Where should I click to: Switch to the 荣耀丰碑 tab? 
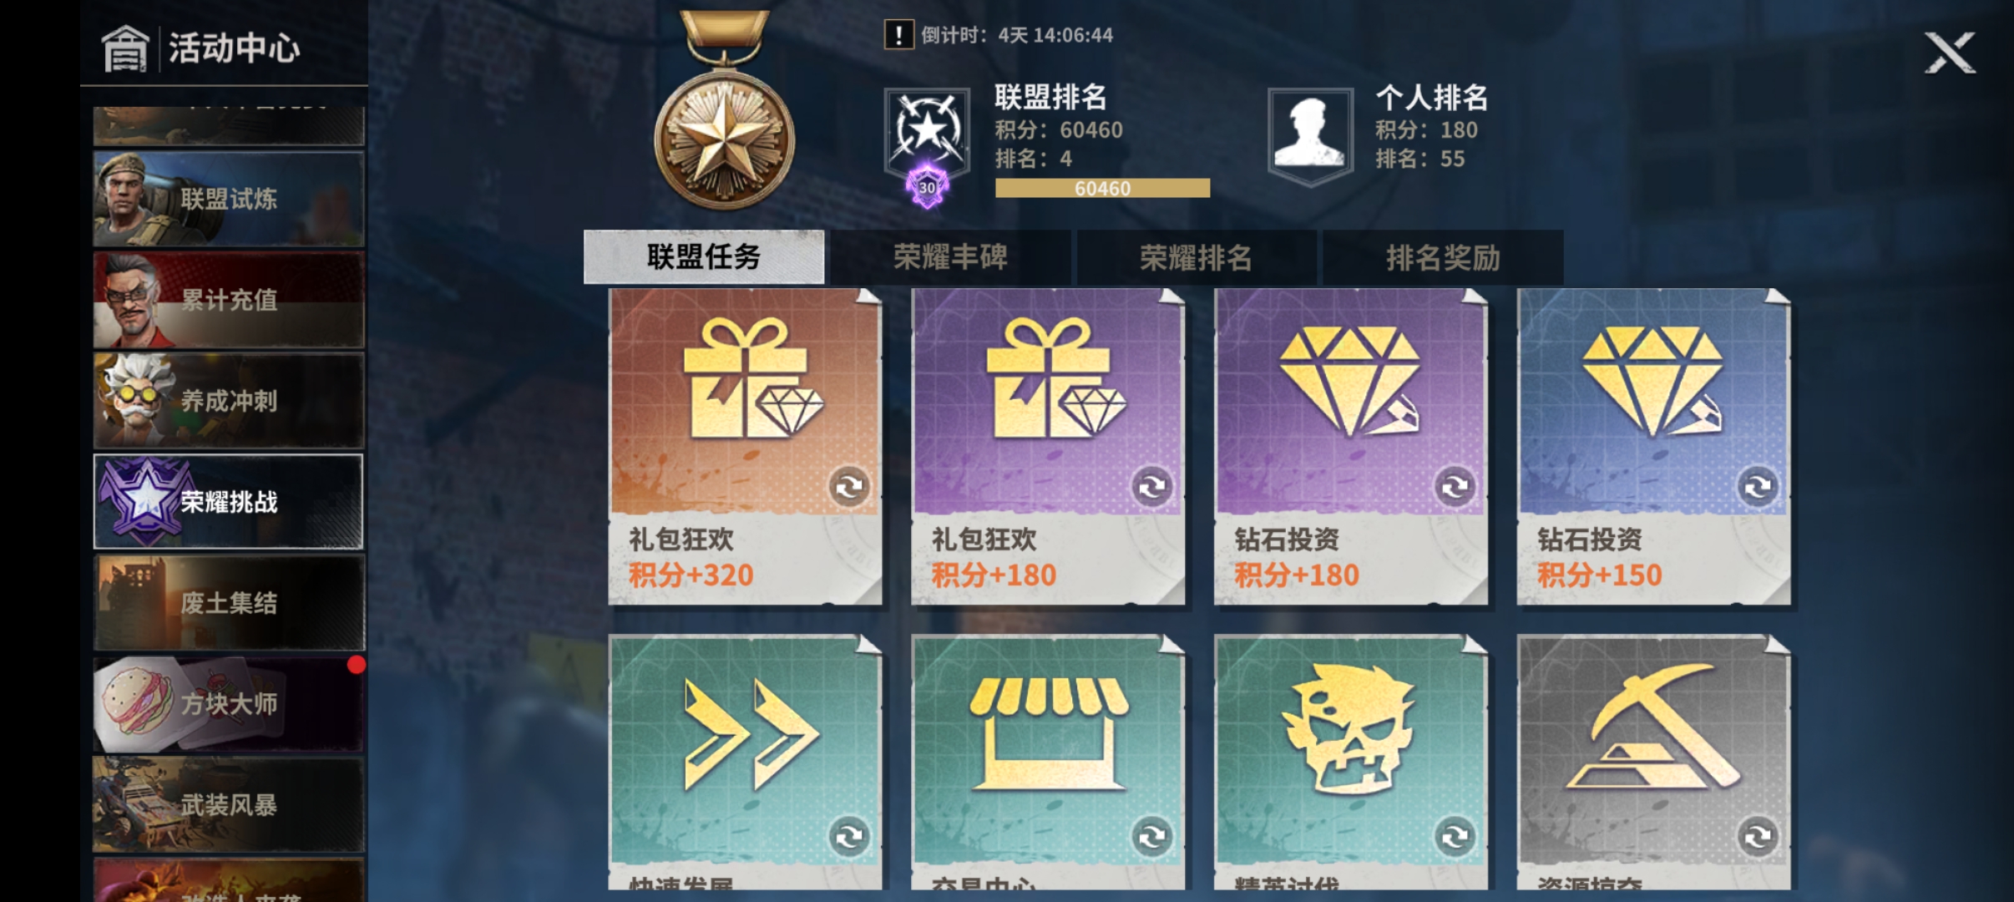[950, 257]
